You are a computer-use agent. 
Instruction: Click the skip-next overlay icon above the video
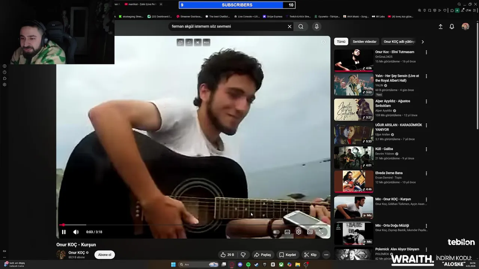click(x=198, y=42)
